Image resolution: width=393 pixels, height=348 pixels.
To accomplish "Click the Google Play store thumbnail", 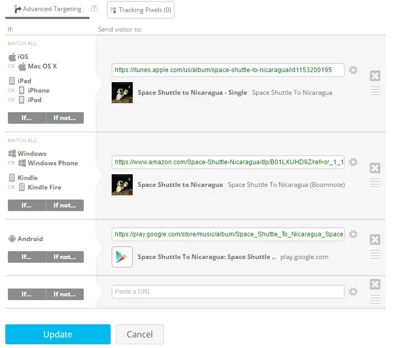I will click(x=122, y=257).
